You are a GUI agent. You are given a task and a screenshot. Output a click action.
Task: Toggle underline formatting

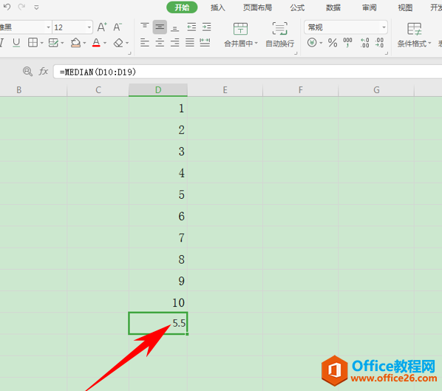(x=16, y=43)
